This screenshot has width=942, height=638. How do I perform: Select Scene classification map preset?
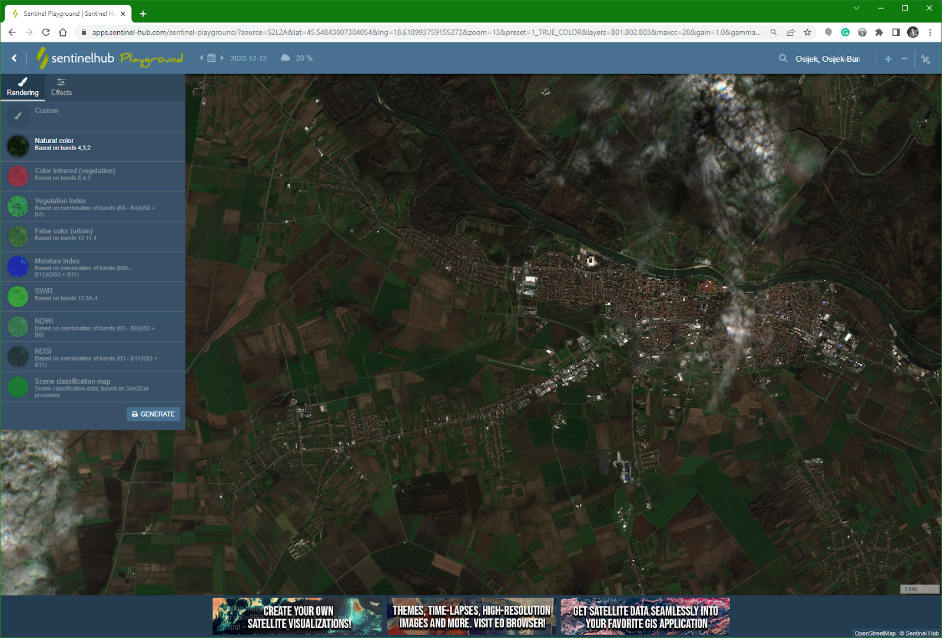click(x=93, y=387)
